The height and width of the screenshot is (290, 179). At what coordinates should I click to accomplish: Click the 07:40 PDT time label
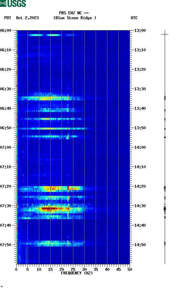tap(6, 225)
